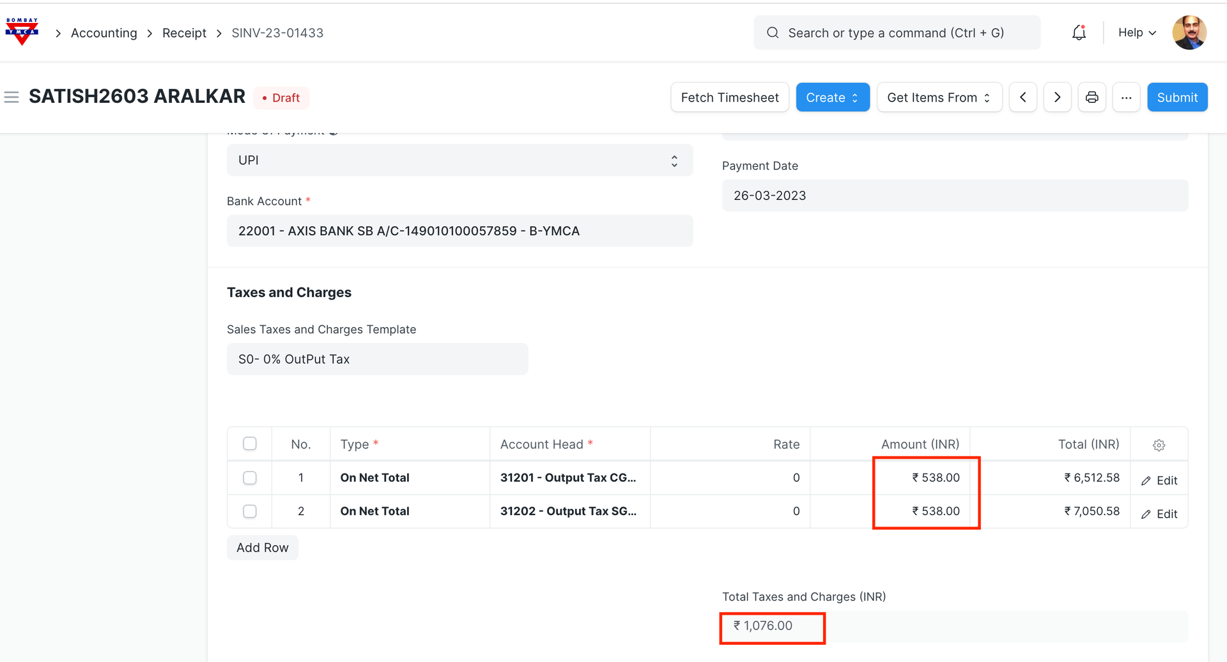Click Add Row under tax table

click(262, 548)
